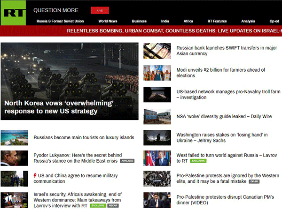Click the dark soldier silhouette thumbnail
Viewport: 282px width, 210px height.
157,138
